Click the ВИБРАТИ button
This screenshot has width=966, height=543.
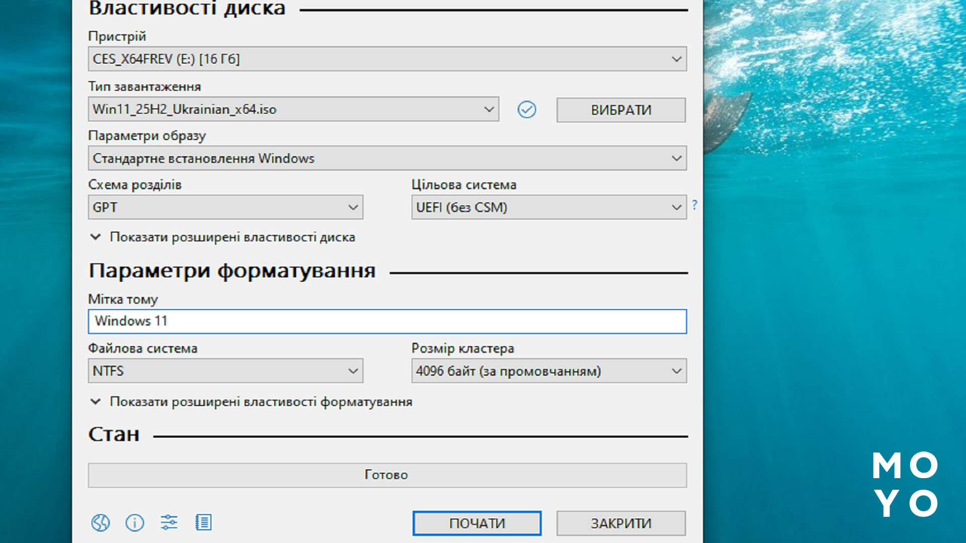coord(620,110)
